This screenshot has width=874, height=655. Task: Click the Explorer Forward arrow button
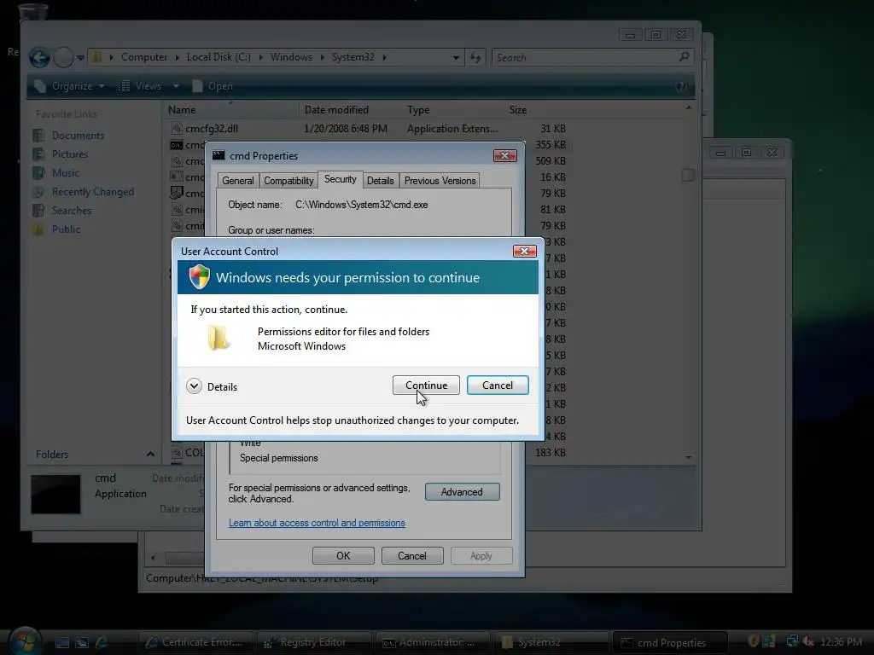click(x=63, y=57)
